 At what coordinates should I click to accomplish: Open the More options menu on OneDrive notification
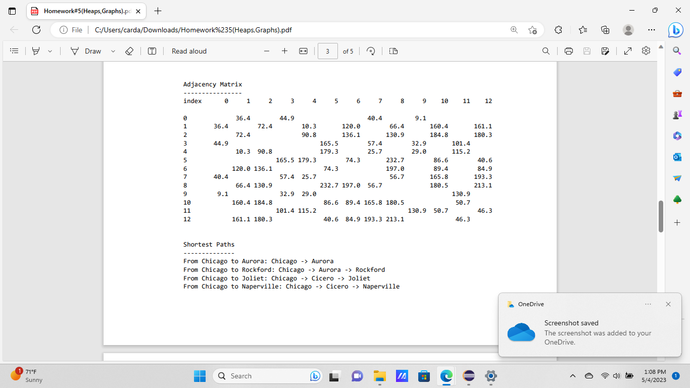pyautogui.click(x=648, y=304)
